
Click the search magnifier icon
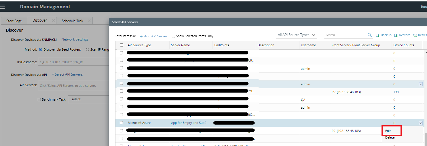(370, 35)
